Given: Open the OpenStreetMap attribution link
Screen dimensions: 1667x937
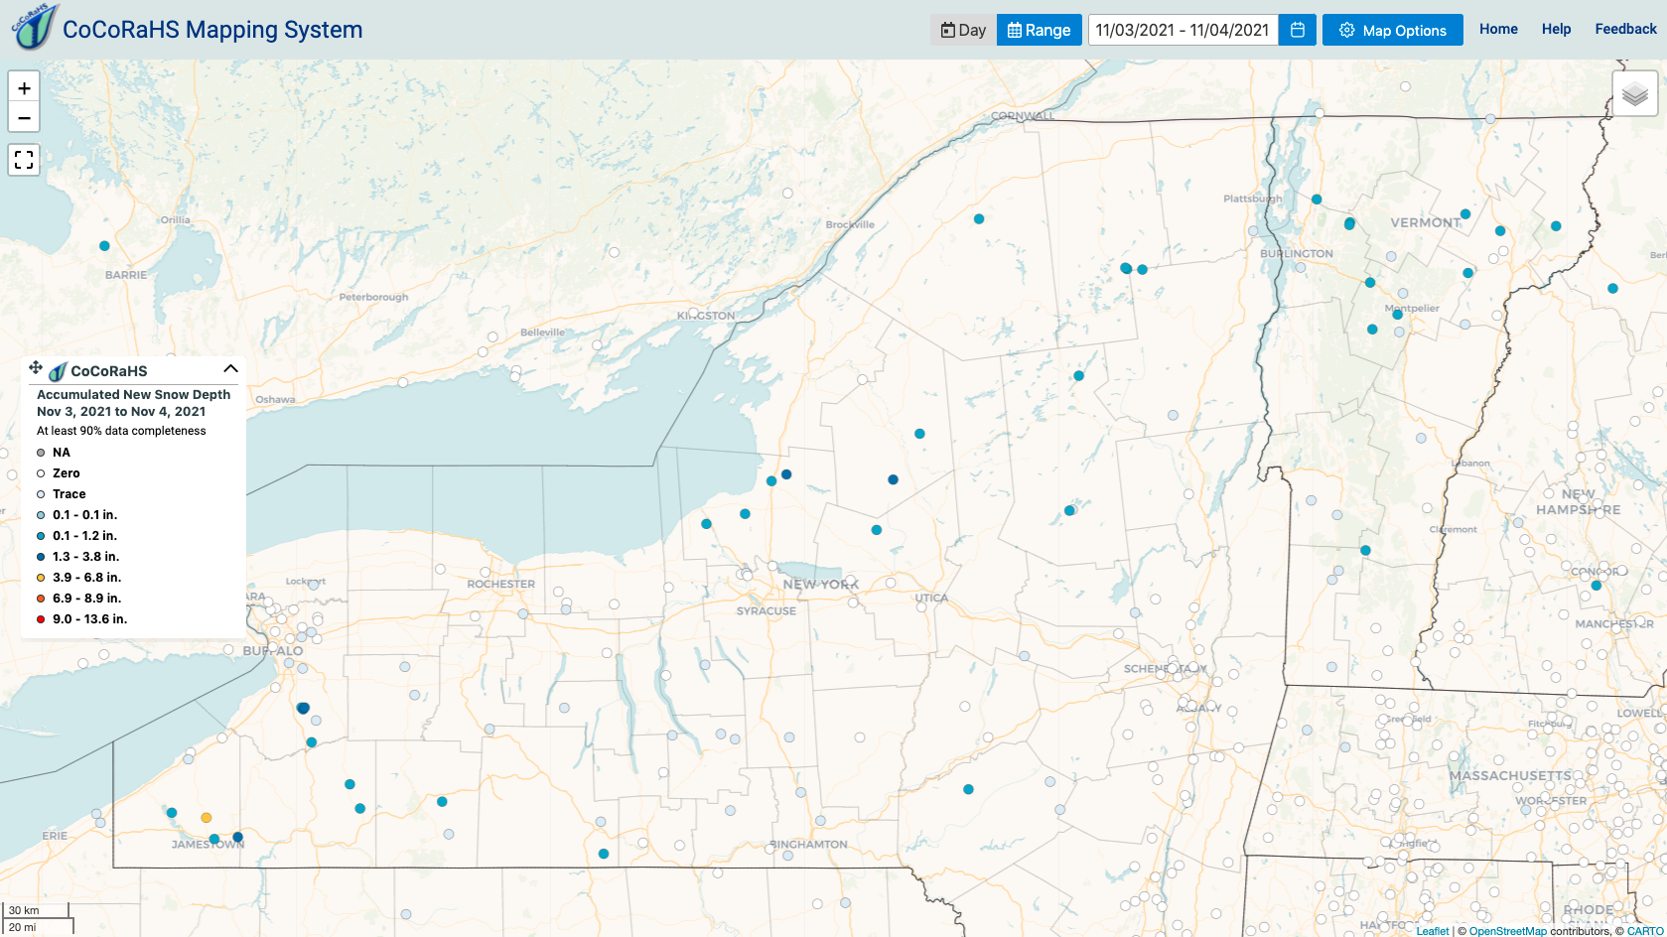Looking at the screenshot, I should tap(1507, 931).
